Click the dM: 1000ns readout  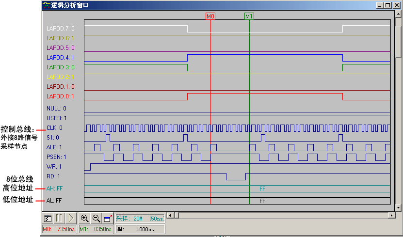pyautogui.click(x=140, y=229)
